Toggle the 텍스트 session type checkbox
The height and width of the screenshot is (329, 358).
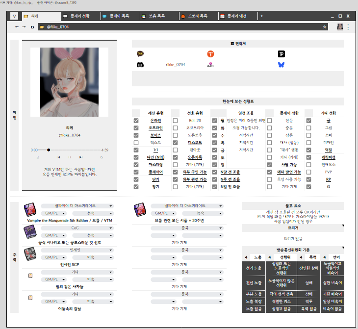point(136,143)
